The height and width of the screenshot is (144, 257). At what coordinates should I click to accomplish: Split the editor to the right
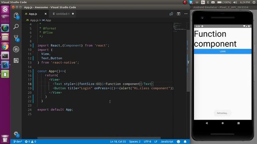(x=178, y=14)
